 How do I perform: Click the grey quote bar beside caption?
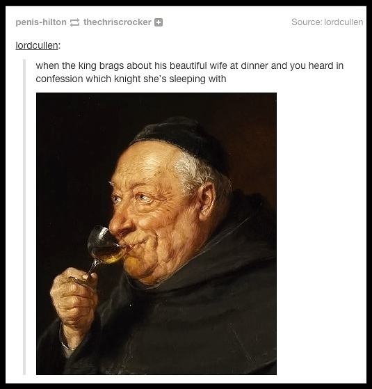(x=24, y=217)
